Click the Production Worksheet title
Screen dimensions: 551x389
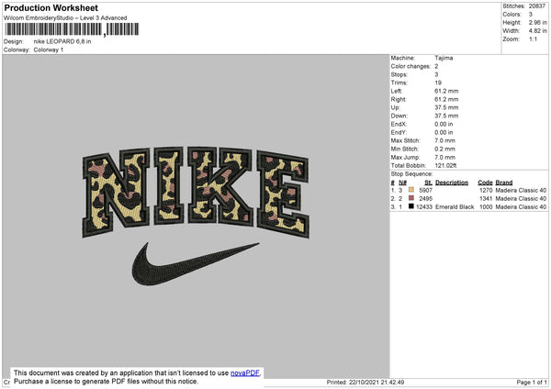click(51, 7)
